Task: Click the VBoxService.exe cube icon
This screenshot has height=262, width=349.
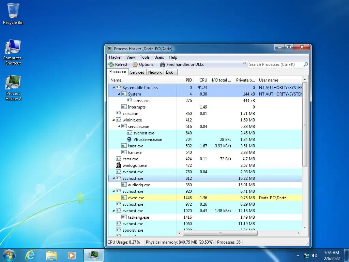Action: tap(129, 140)
